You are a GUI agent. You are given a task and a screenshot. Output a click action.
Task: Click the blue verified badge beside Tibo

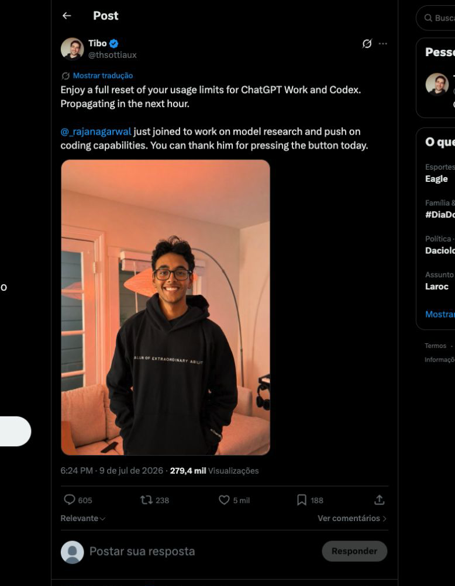tap(114, 43)
